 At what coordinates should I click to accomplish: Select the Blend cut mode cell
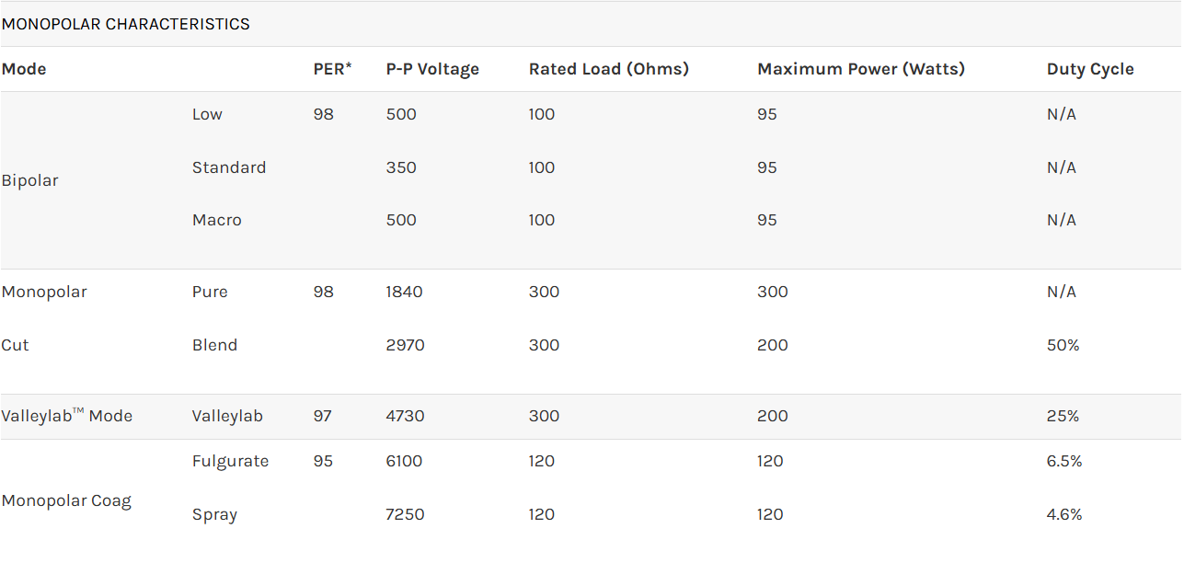pyautogui.click(x=214, y=345)
